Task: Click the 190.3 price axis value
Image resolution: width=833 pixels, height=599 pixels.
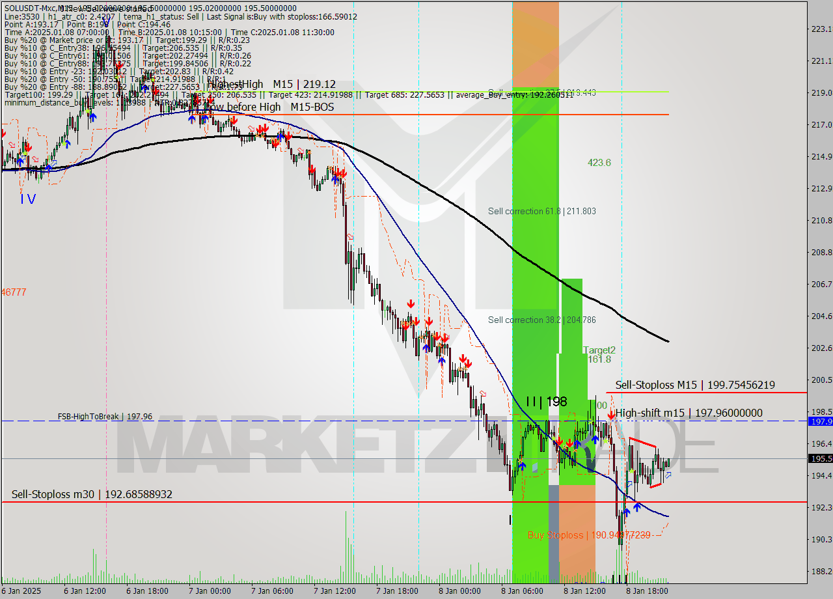Action: [x=822, y=539]
